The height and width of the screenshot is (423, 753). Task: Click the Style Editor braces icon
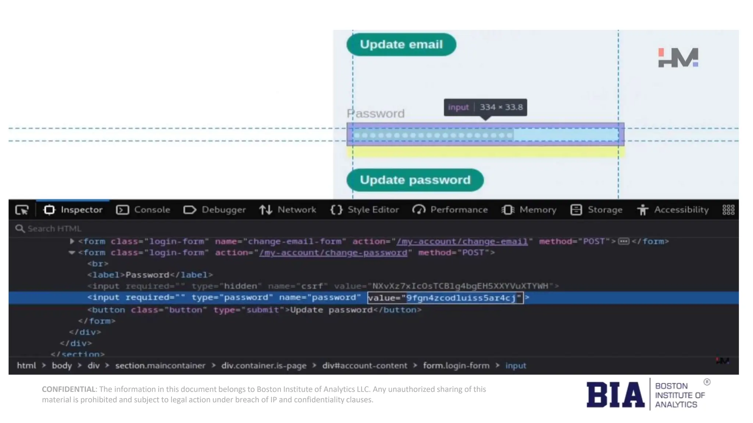click(x=336, y=210)
